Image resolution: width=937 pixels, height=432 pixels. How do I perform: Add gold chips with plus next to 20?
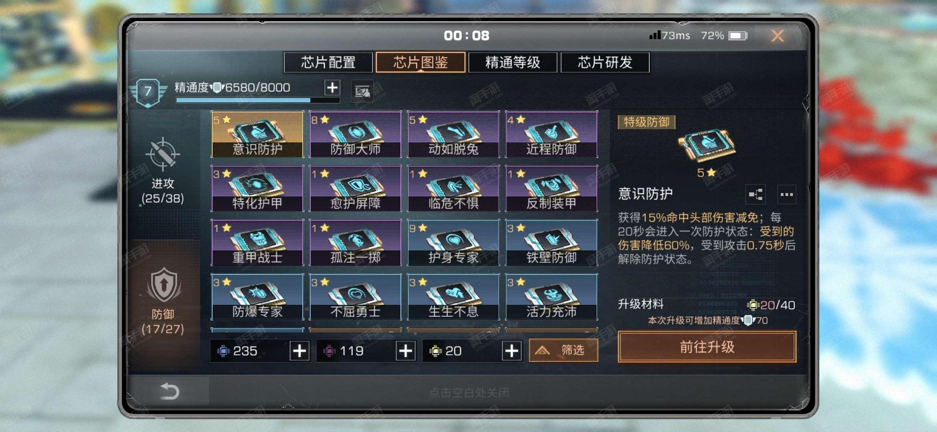[512, 351]
